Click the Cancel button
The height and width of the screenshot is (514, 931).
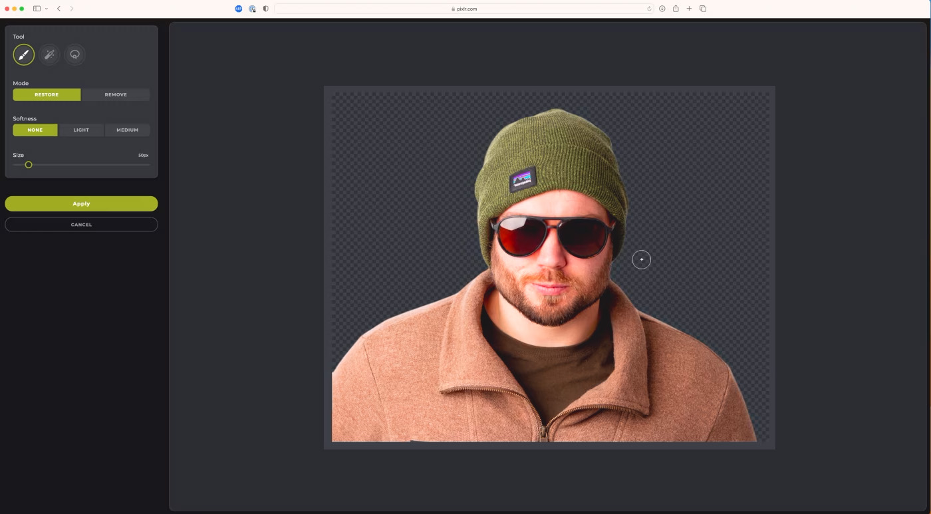(x=81, y=225)
